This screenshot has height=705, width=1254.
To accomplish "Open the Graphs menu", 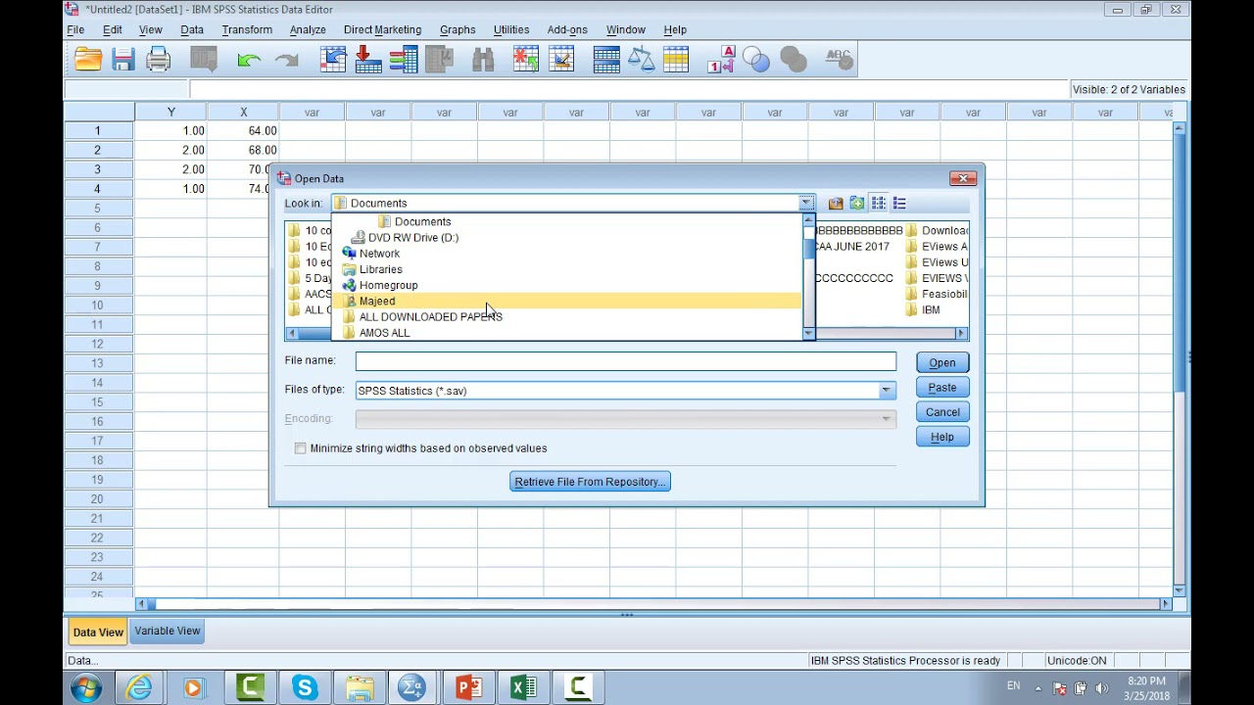I will click(x=458, y=29).
